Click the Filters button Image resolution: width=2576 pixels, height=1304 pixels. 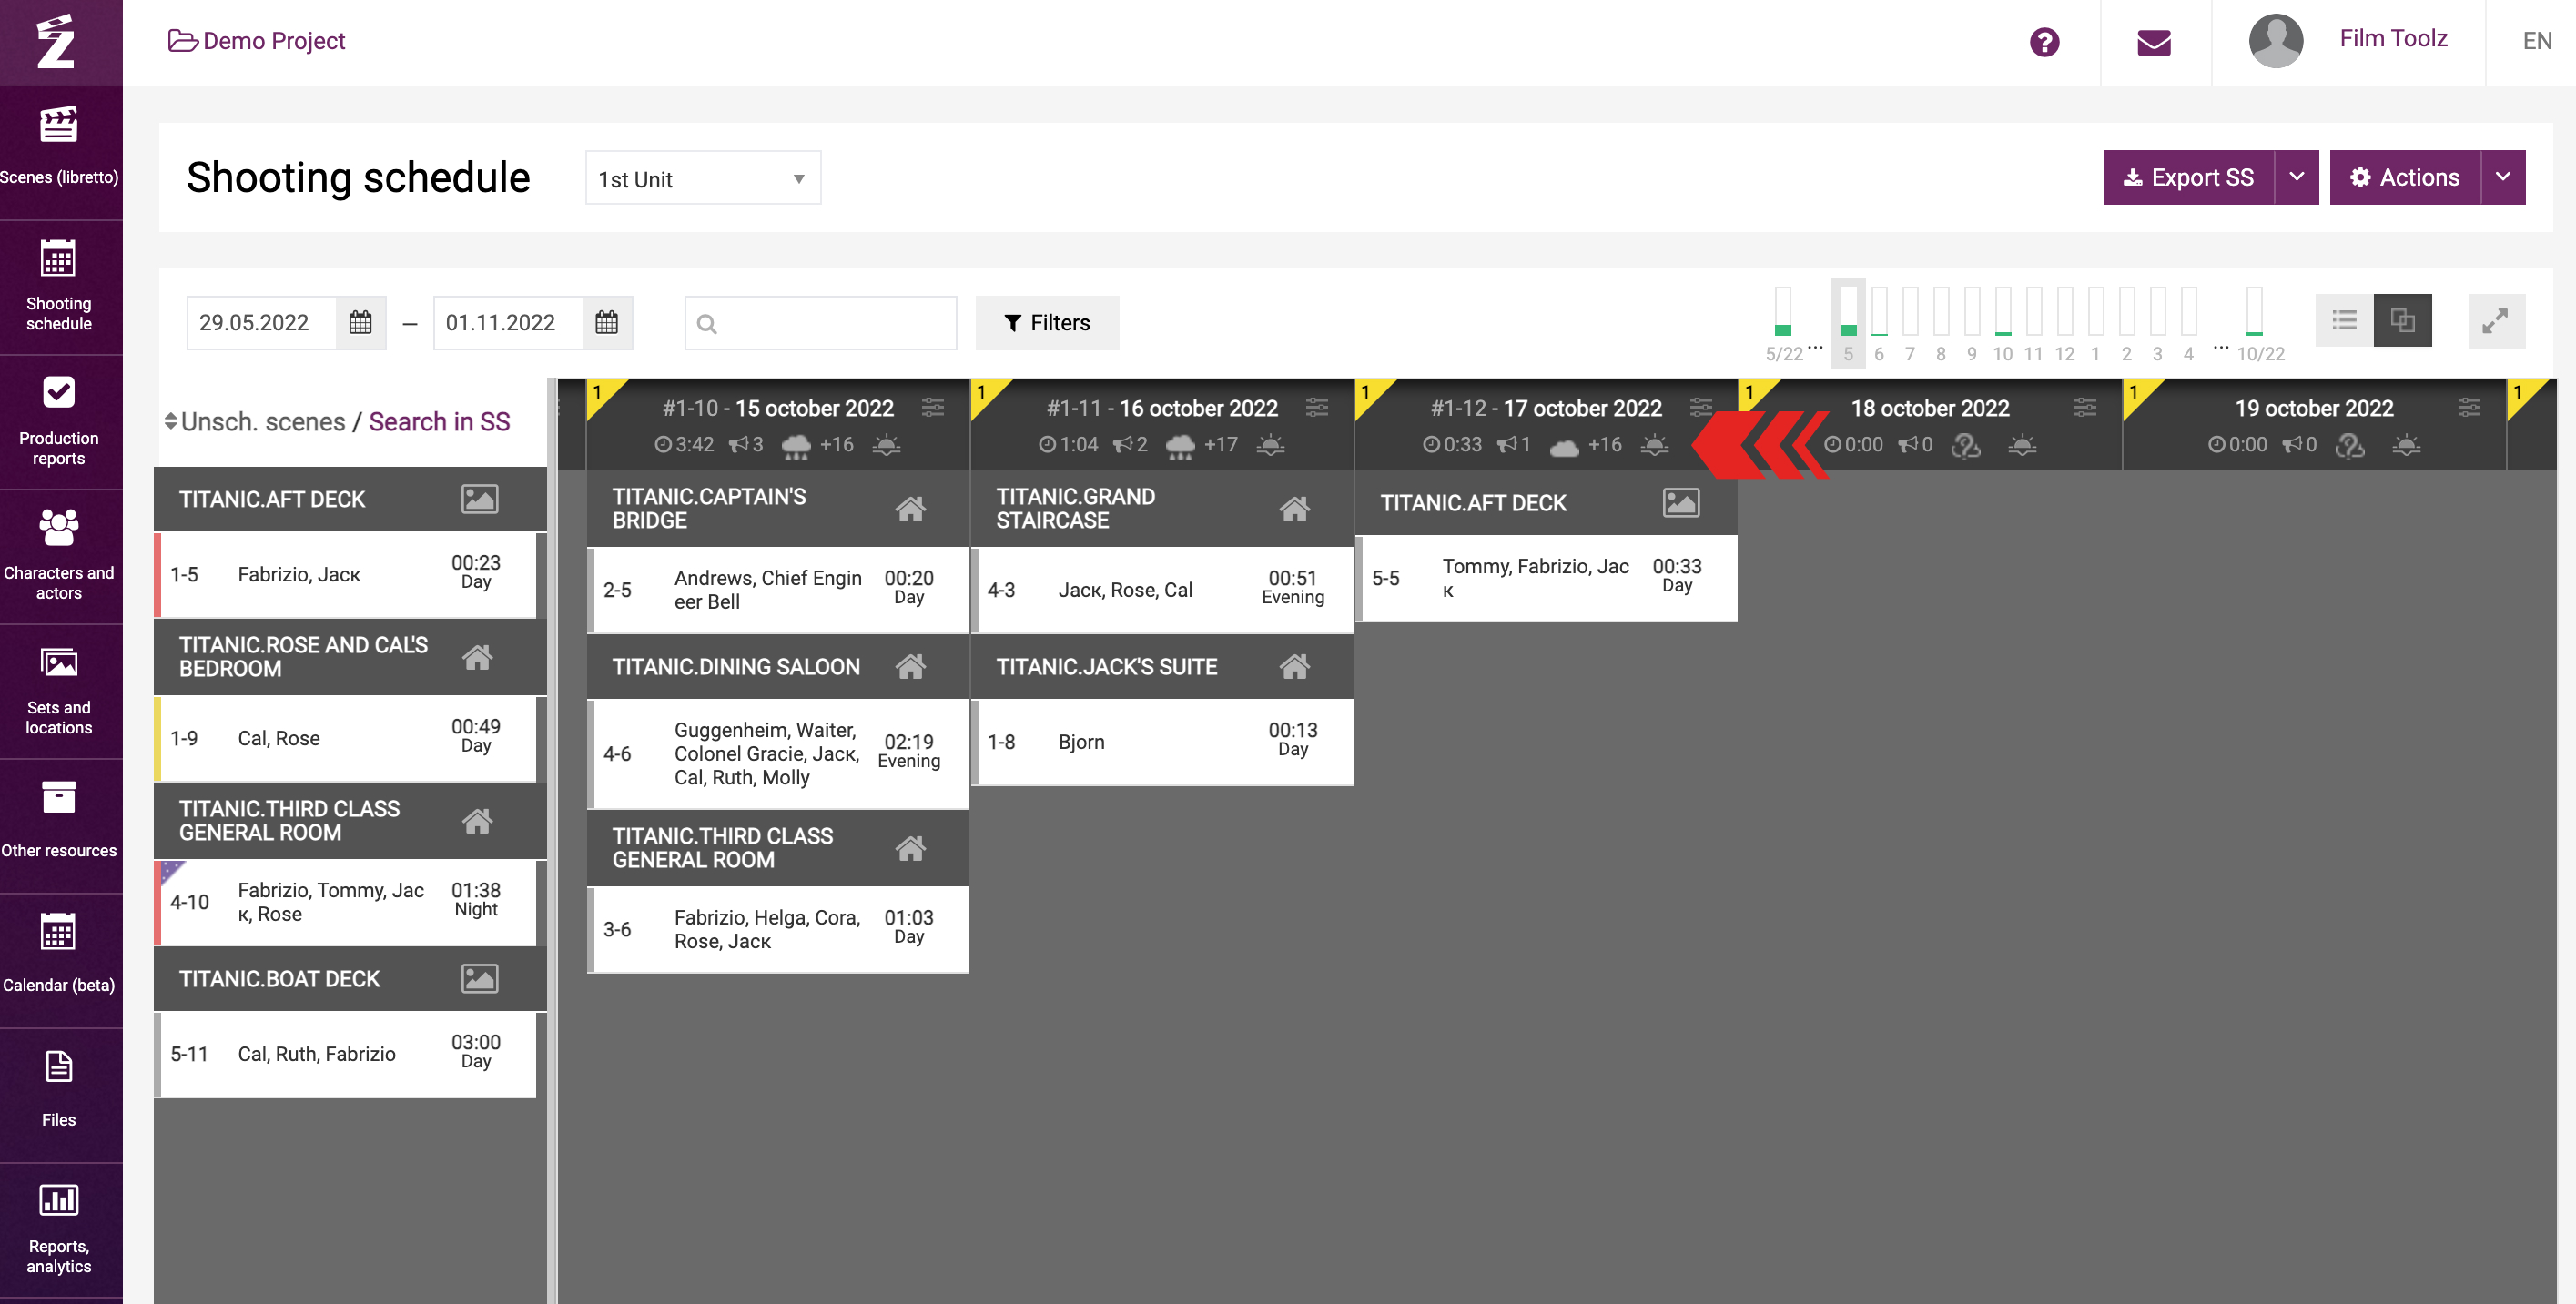(1046, 322)
